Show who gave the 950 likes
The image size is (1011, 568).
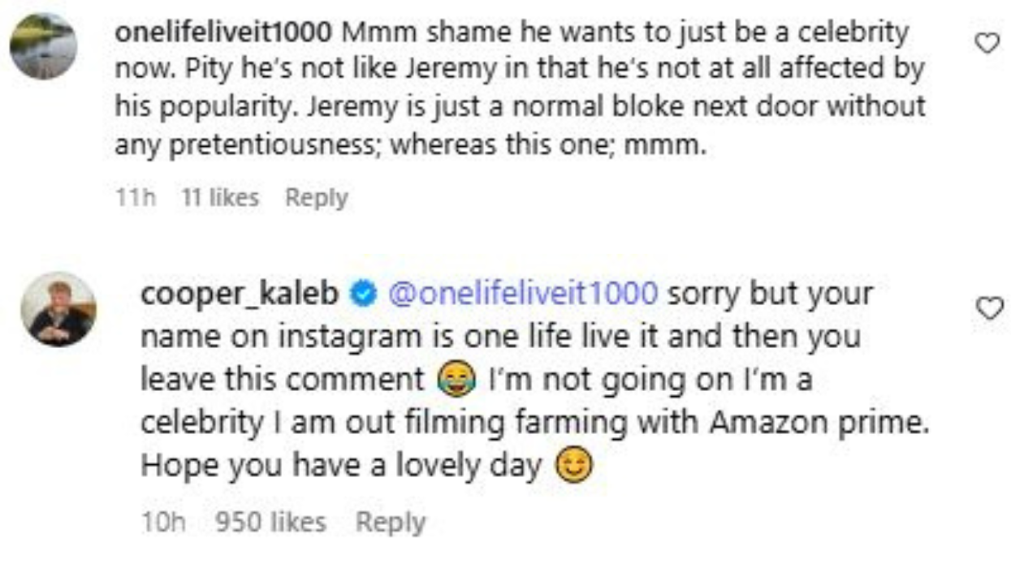270,523
